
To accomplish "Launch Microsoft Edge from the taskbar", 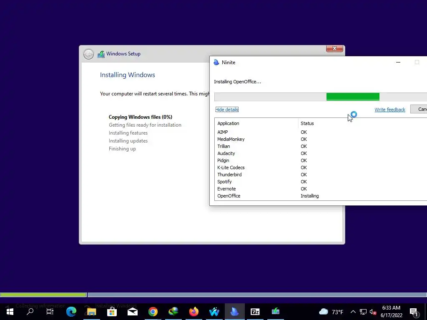I will (71, 312).
